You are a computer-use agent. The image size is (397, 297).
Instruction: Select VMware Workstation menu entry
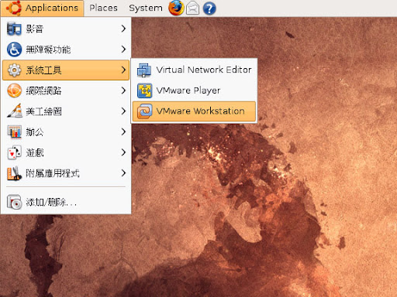point(194,111)
